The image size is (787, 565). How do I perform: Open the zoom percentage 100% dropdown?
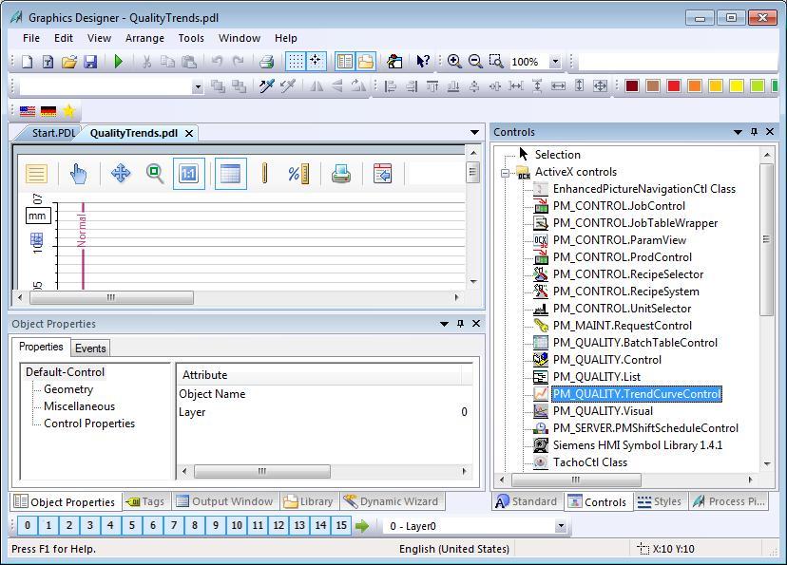[x=555, y=62]
